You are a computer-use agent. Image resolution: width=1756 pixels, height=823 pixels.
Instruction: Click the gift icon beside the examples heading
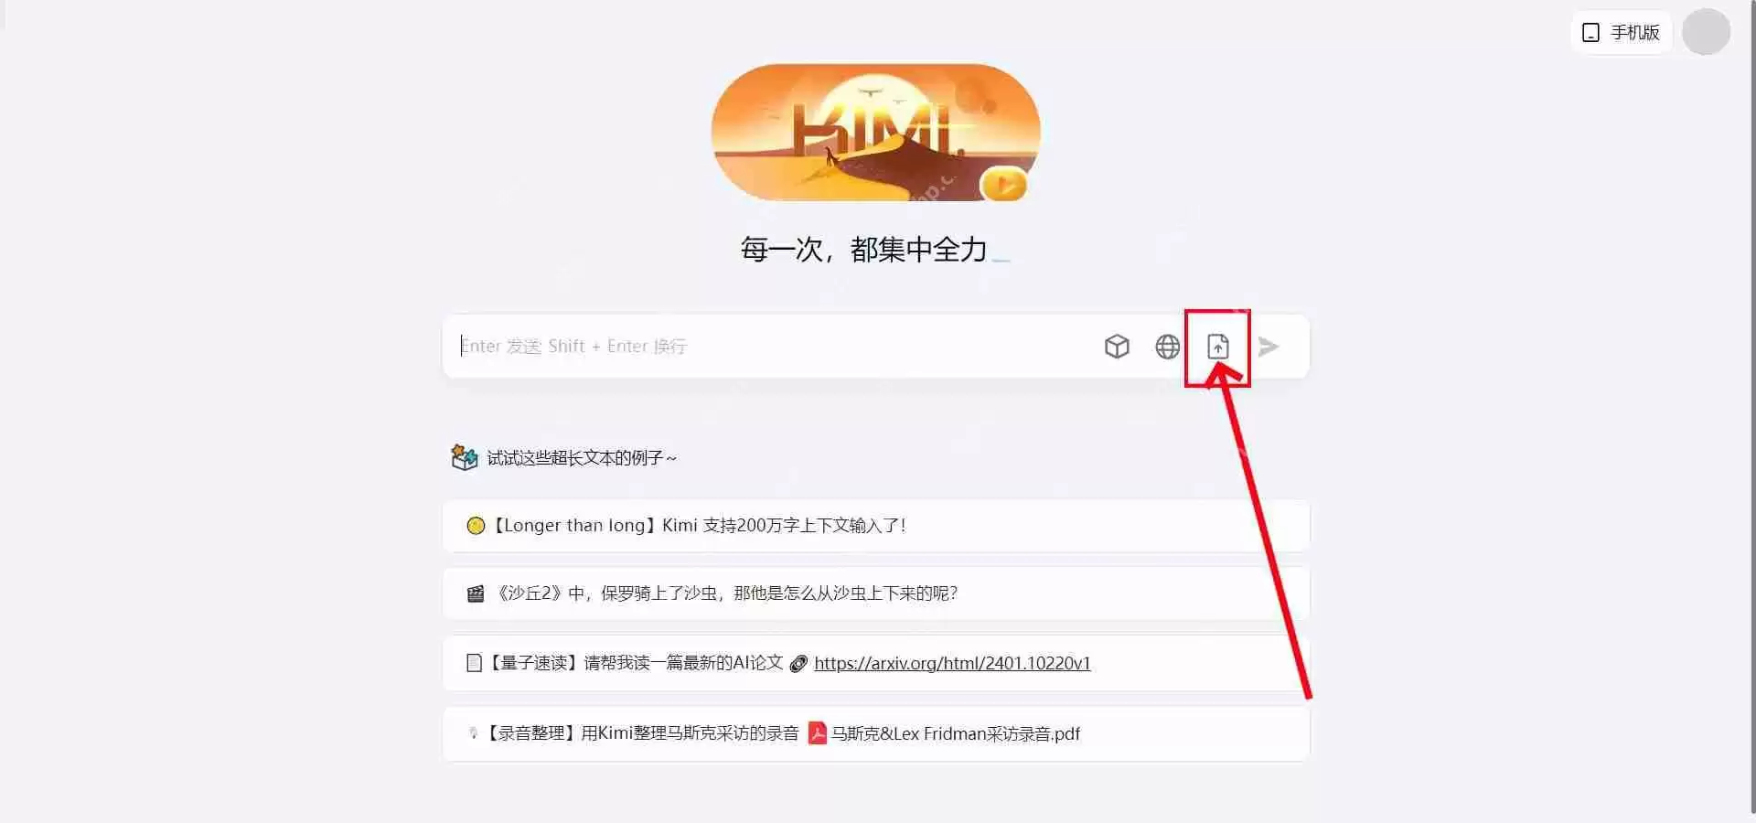click(x=464, y=457)
